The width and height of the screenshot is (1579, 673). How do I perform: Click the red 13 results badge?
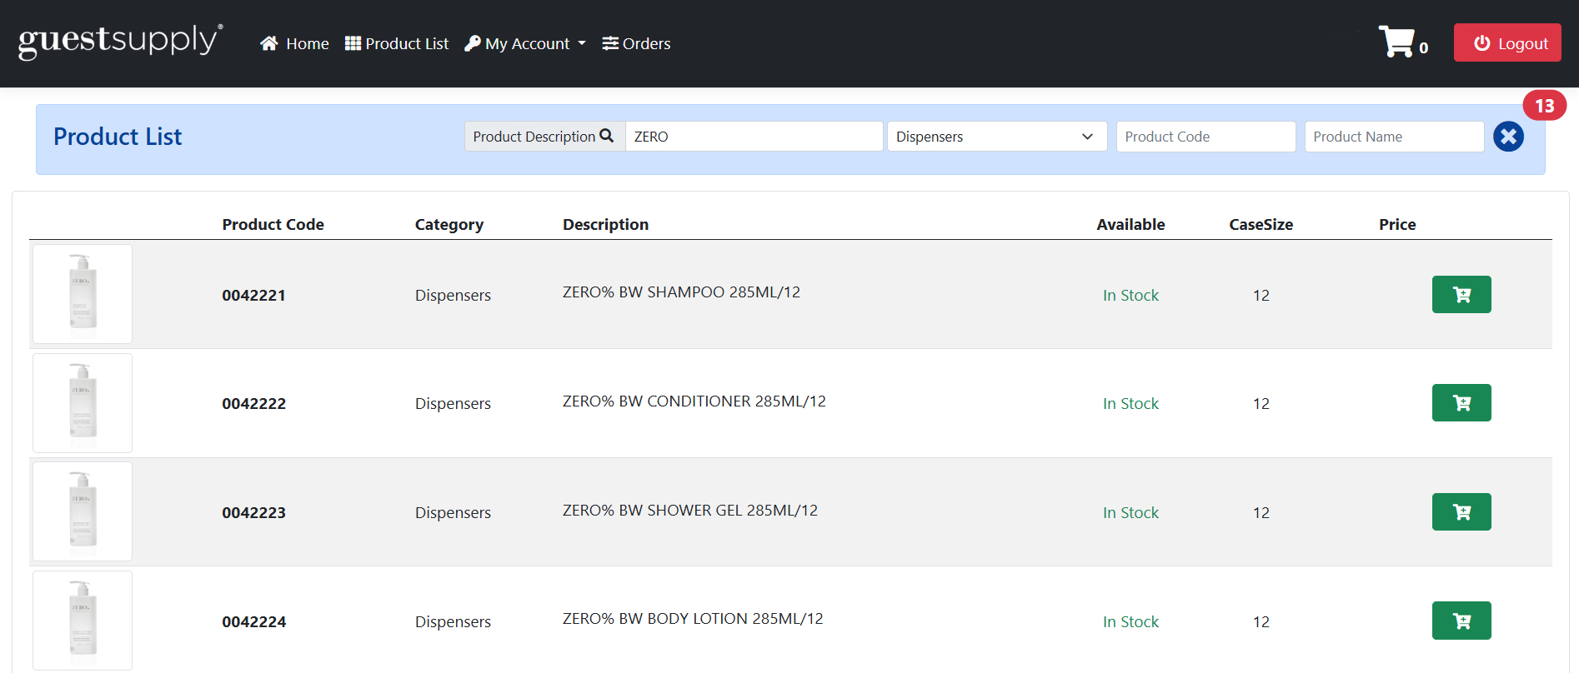click(1544, 106)
